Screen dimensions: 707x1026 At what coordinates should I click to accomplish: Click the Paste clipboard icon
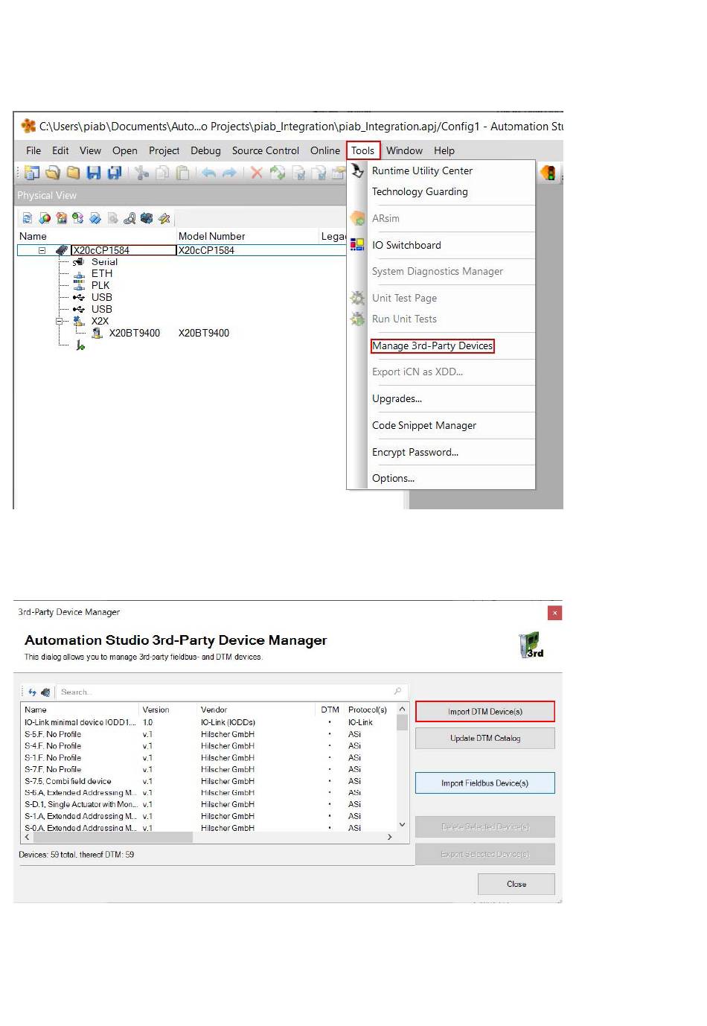(182, 173)
